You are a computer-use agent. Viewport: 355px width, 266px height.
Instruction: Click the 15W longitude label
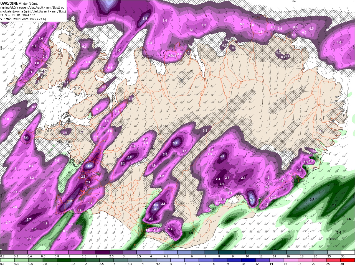(294, 1)
